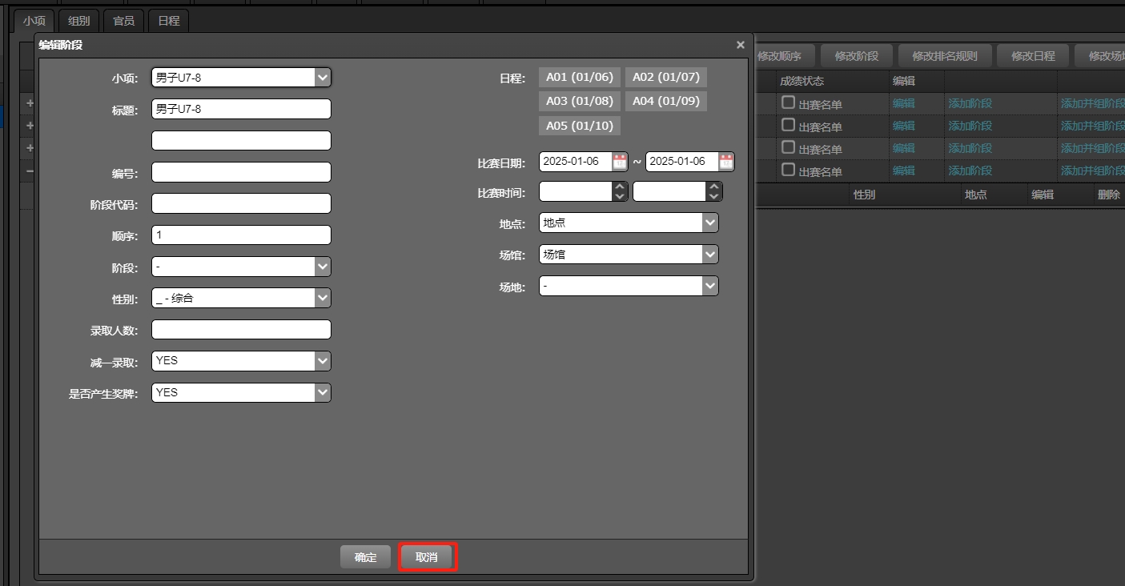Expand the second row using its plus icon

[x=28, y=125]
